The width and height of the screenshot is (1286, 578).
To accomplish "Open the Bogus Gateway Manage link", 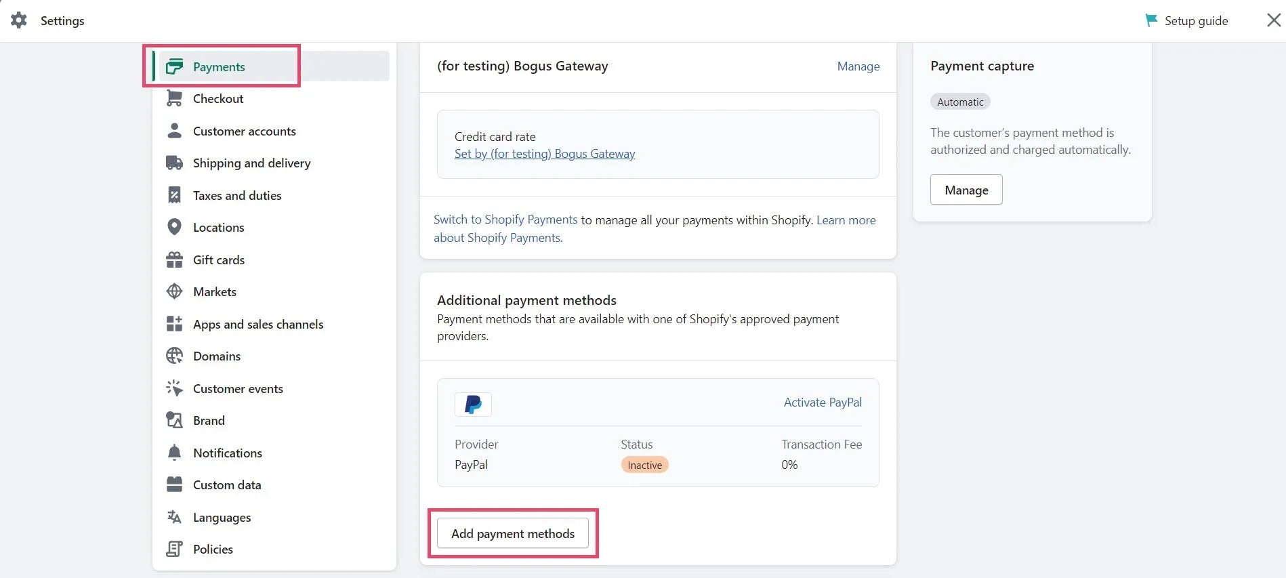I will click(858, 66).
